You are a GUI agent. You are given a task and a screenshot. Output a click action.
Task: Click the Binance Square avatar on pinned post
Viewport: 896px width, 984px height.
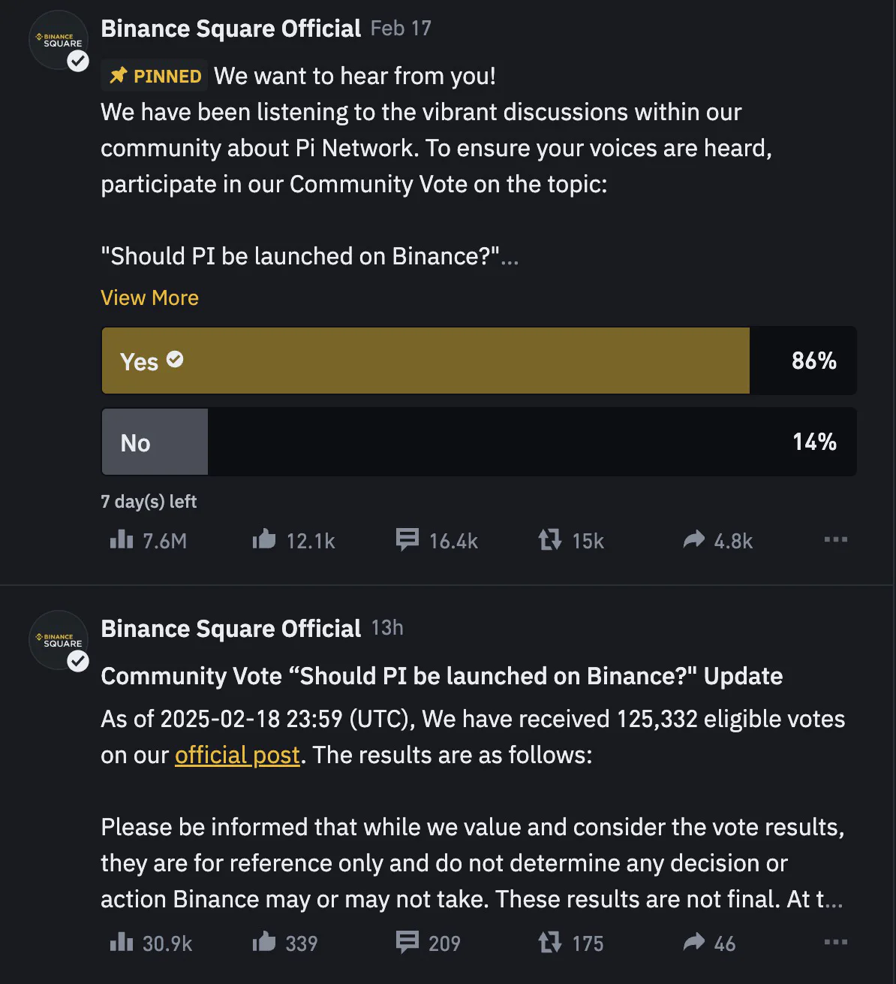59,41
